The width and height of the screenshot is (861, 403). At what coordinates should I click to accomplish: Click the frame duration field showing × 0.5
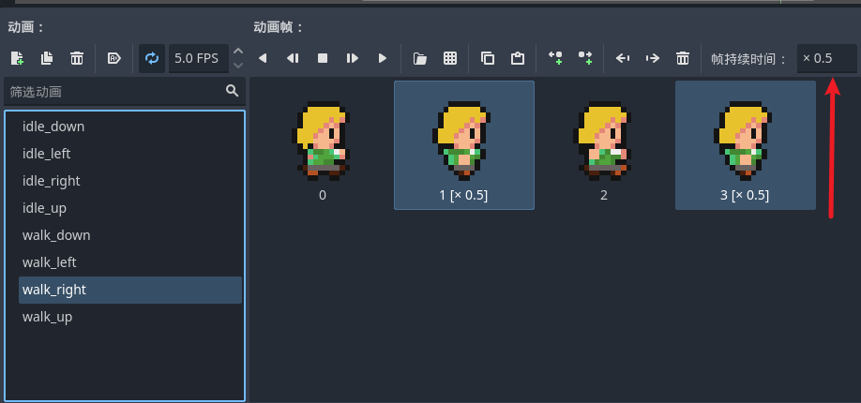click(x=825, y=58)
